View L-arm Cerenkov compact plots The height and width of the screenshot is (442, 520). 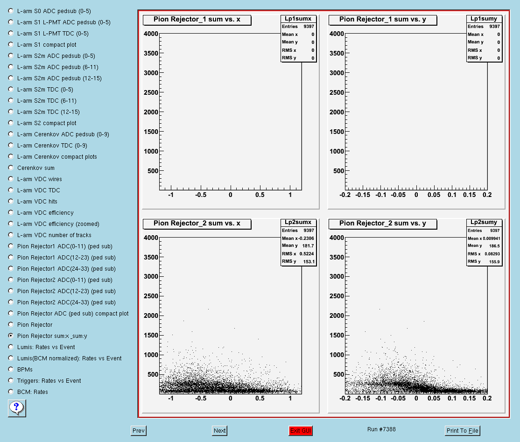(11, 156)
